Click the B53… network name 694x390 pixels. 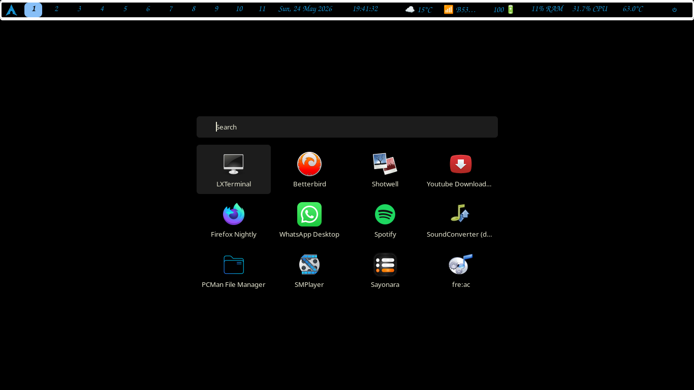[x=466, y=10]
